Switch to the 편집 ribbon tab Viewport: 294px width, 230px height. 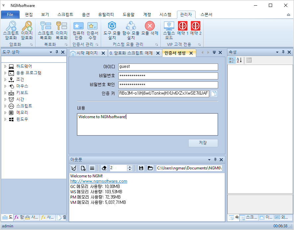[x=29, y=15]
